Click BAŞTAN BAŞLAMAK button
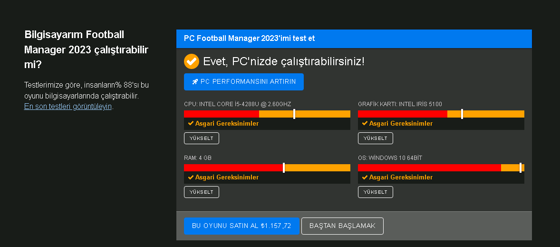This screenshot has width=560, height=247. click(342, 226)
